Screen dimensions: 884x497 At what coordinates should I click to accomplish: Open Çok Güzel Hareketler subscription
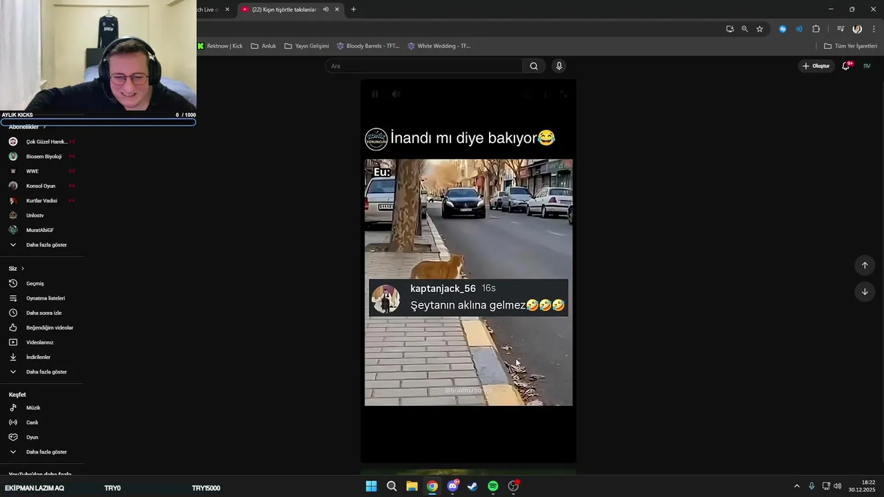pos(41,142)
